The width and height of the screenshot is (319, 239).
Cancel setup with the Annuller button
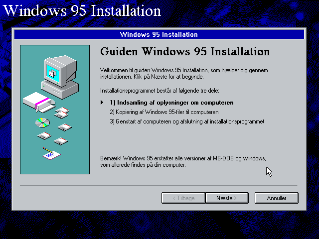coord(277,198)
